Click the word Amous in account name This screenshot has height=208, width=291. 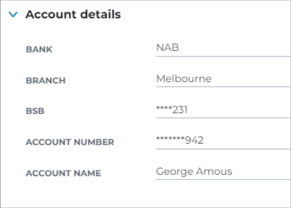214,171
